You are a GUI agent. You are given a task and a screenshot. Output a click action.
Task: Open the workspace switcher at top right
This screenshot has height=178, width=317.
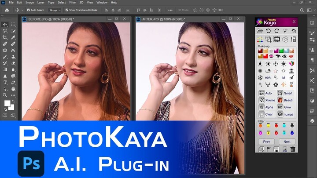[310, 10]
